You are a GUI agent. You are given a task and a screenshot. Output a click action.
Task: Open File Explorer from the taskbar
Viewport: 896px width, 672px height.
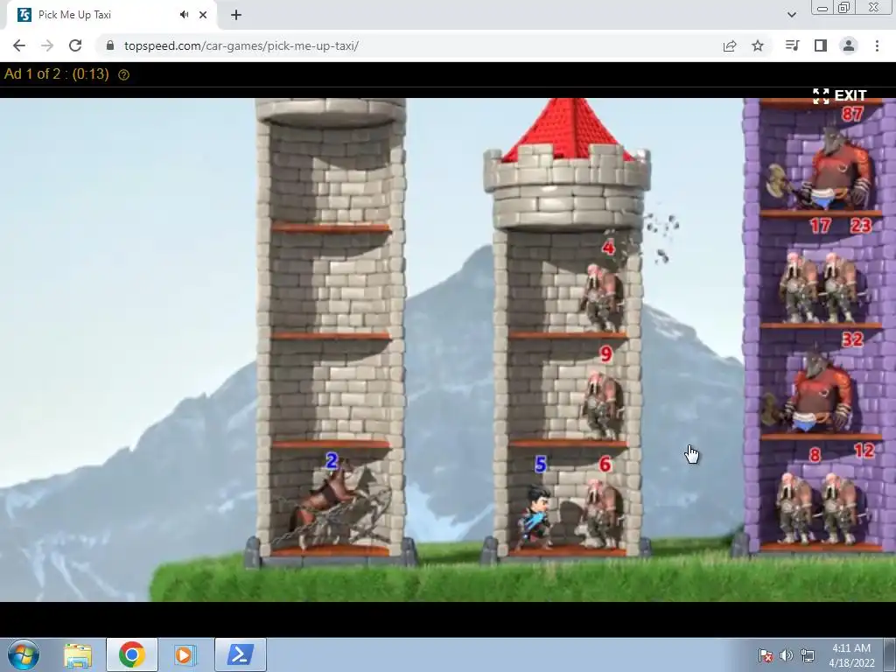tap(78, 654)
